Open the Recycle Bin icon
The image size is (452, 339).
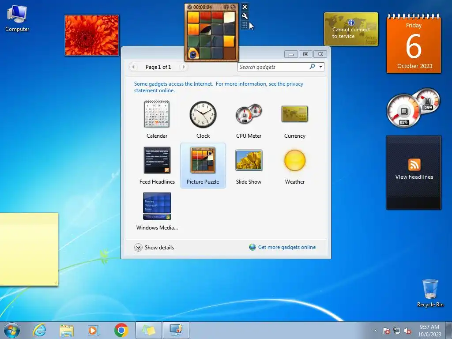tap(430, 294)
